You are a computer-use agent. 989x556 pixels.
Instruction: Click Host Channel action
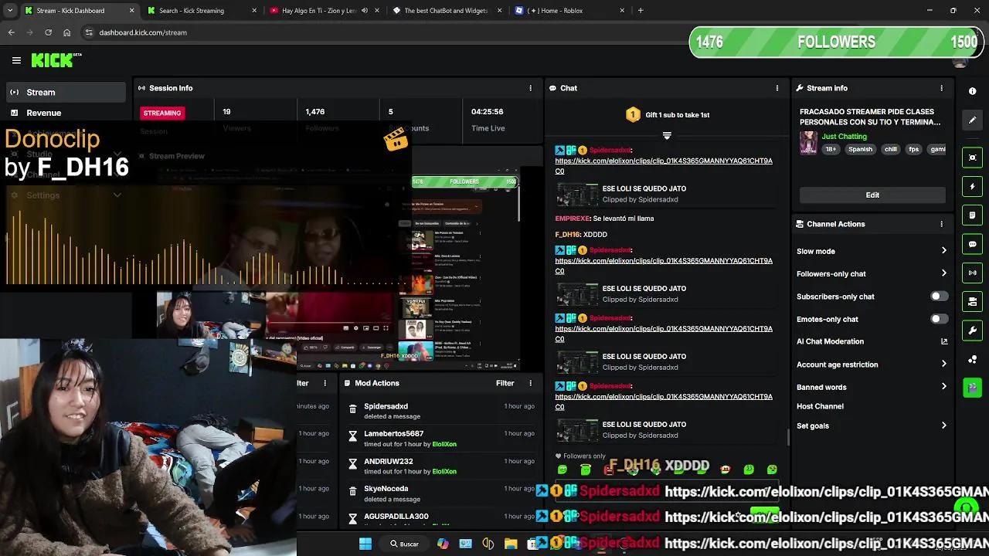pos(820,406)
